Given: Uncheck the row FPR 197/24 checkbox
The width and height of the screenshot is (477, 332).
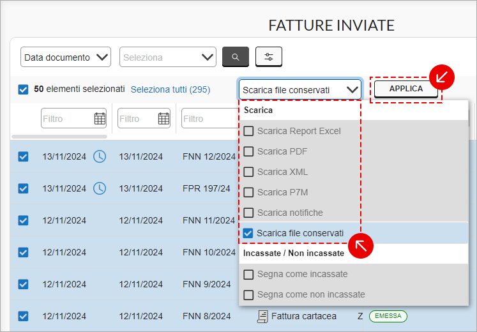Looking at the screenshot, I should pos(23,188).
